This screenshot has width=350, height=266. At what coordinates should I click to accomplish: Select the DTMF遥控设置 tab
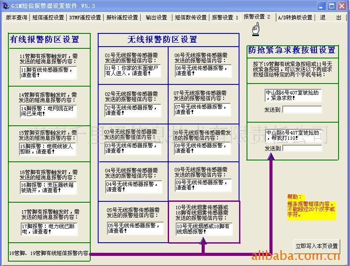(85, 18)
